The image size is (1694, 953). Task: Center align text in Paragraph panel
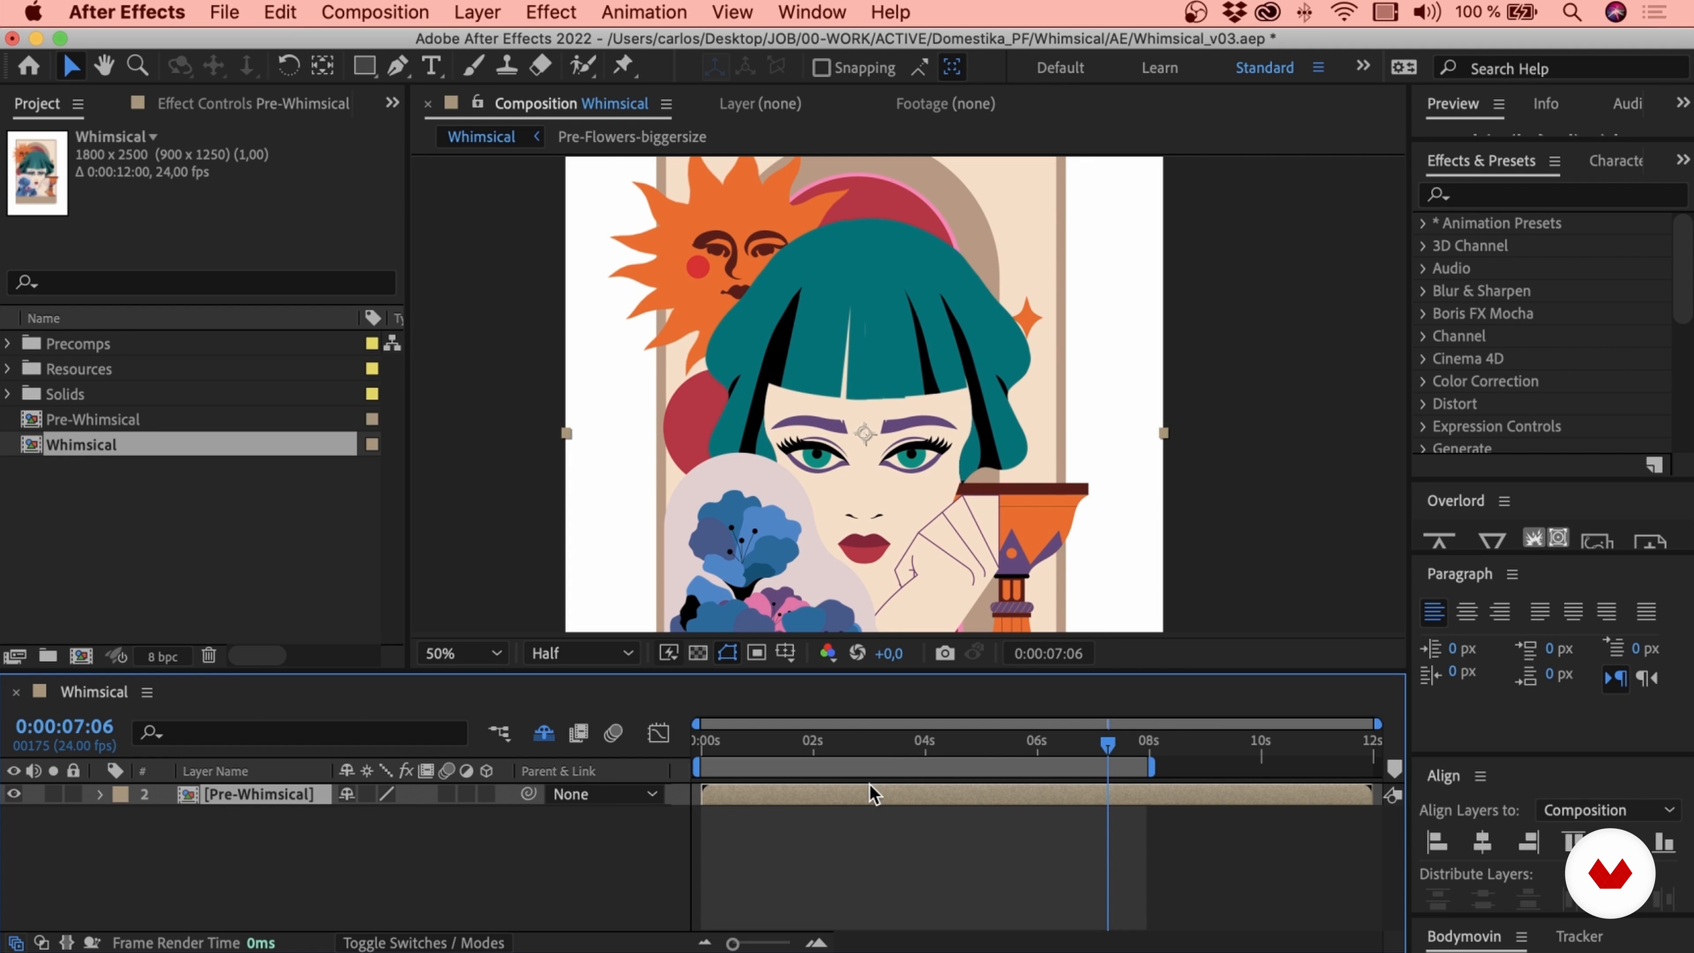pos(1467,612)
